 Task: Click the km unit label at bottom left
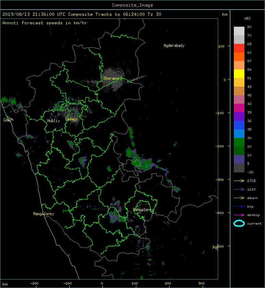(x=5, y=284)
